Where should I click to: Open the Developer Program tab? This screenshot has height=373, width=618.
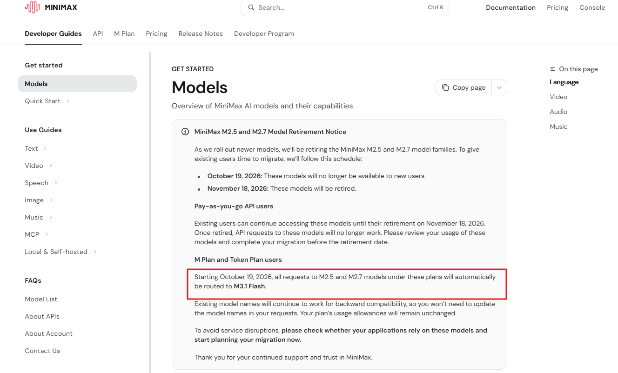click(x=264, y=33)
